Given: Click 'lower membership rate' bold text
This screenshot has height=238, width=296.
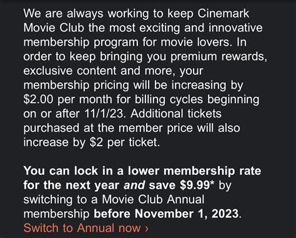Looking at the screenshot, I should 194,171.
